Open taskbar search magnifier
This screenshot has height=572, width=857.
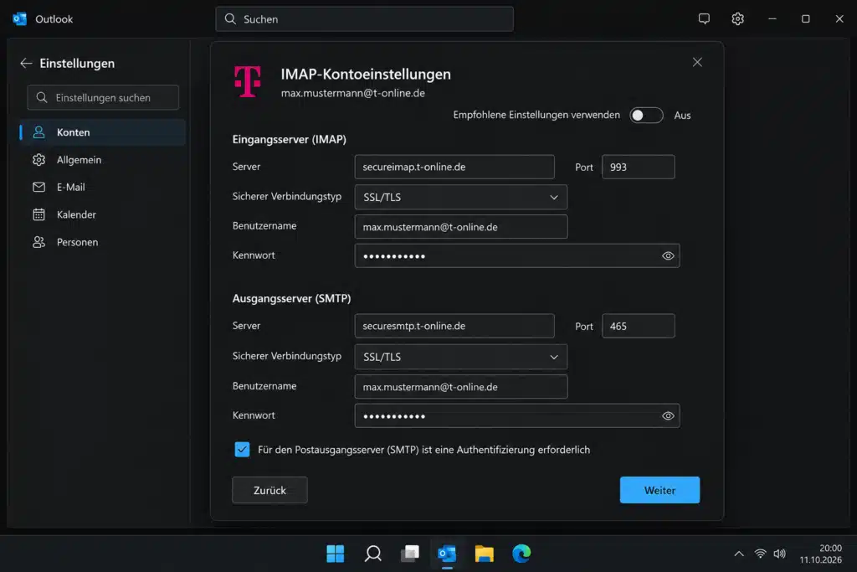373,554
